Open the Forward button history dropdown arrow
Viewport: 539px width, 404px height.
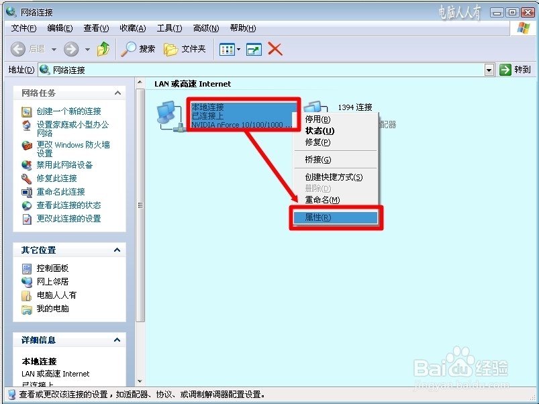pos(87,50)
